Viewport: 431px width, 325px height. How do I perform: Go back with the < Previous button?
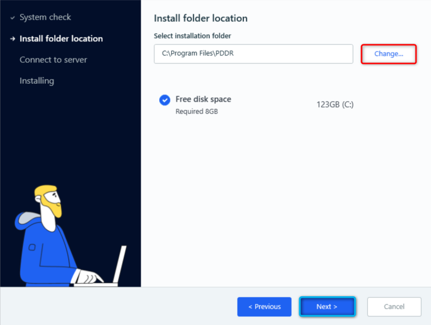tap(264, 307)
